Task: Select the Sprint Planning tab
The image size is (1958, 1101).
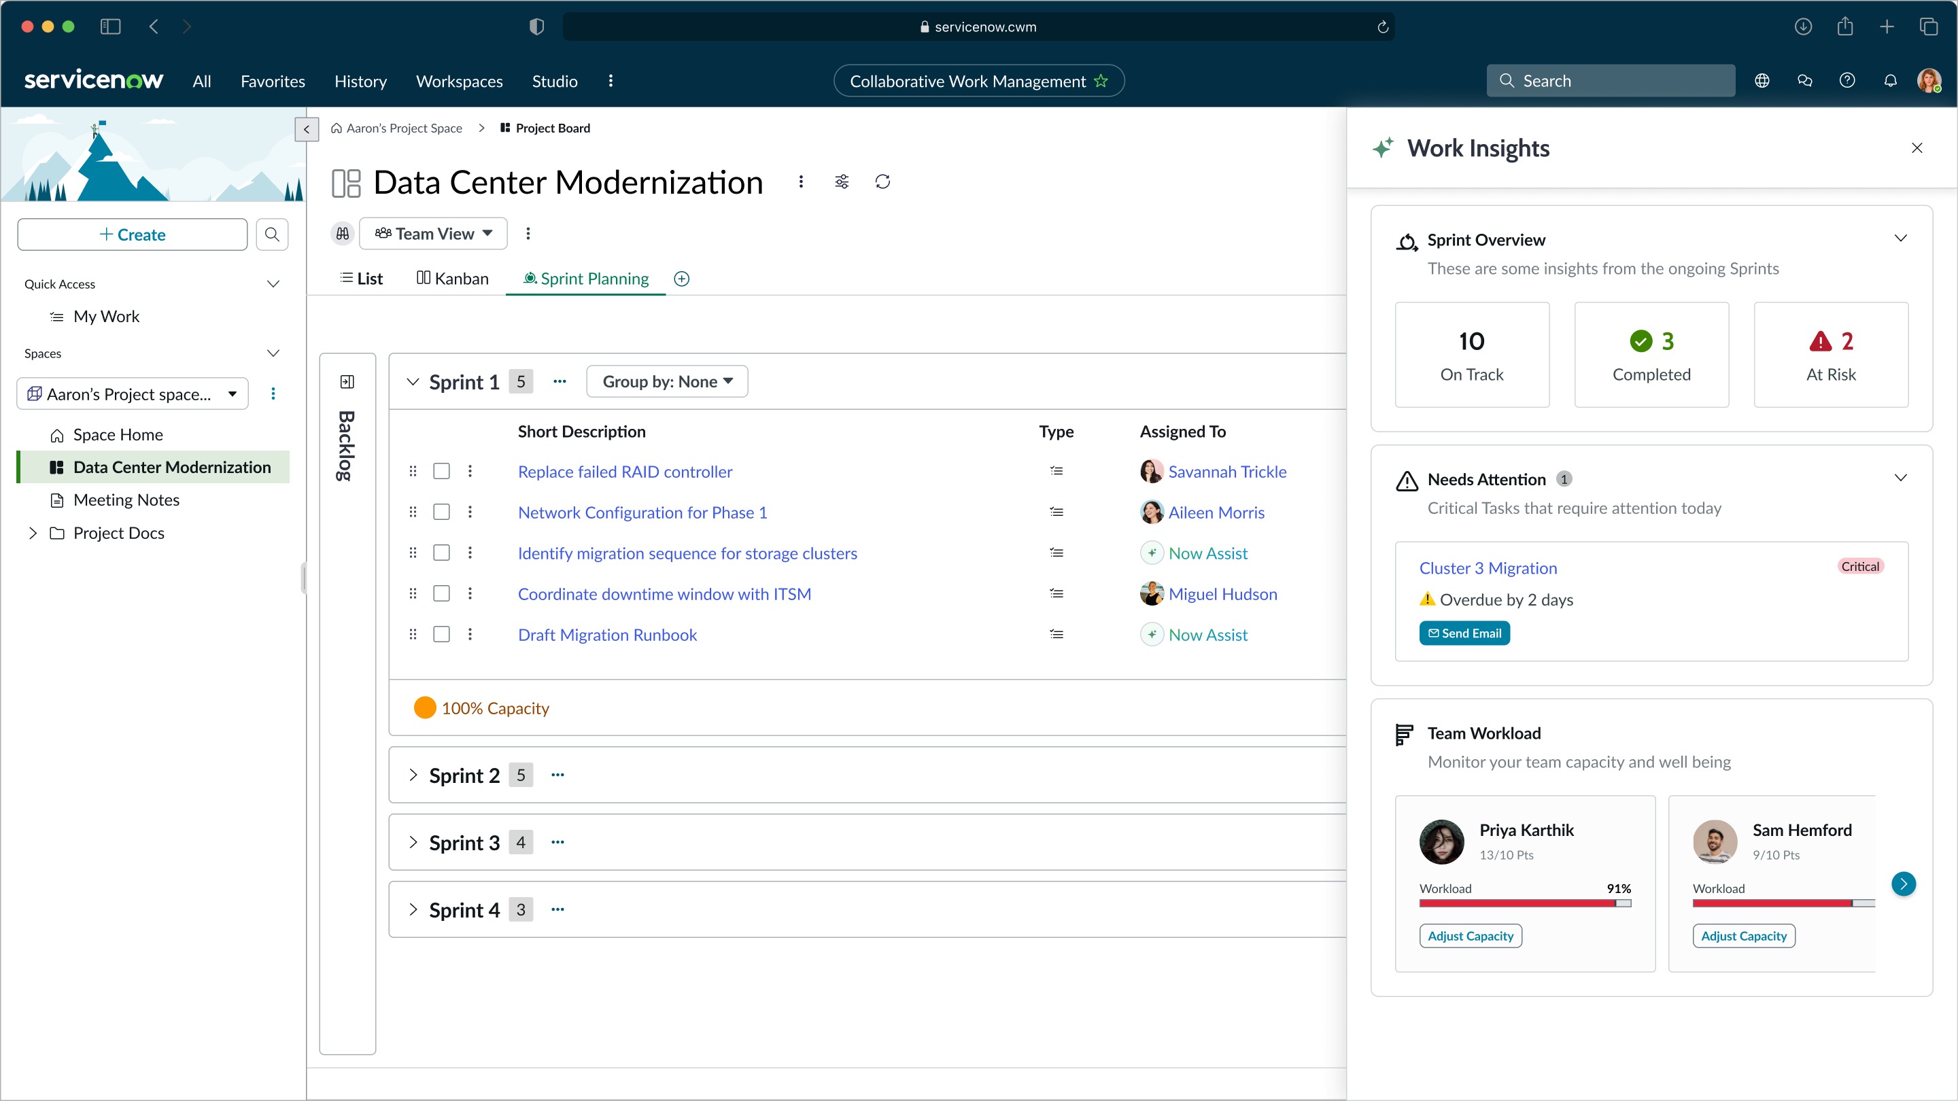Action: 586,279
